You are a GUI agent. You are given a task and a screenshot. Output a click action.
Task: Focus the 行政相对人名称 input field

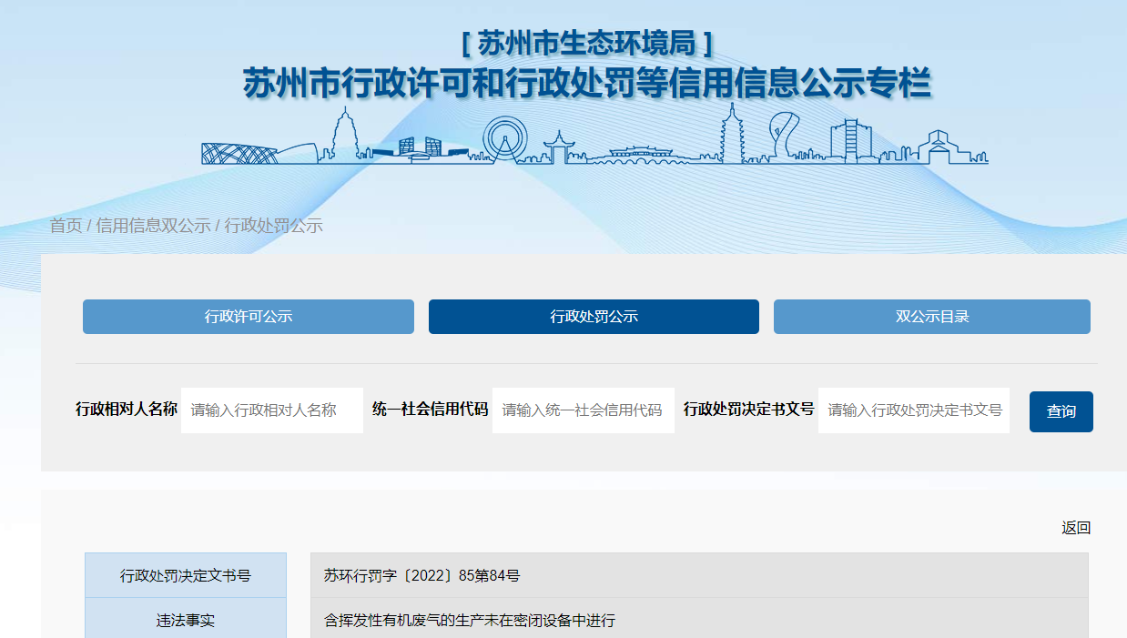pos(272,410)
